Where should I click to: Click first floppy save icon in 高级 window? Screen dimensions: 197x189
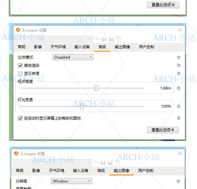click(104, 39)
